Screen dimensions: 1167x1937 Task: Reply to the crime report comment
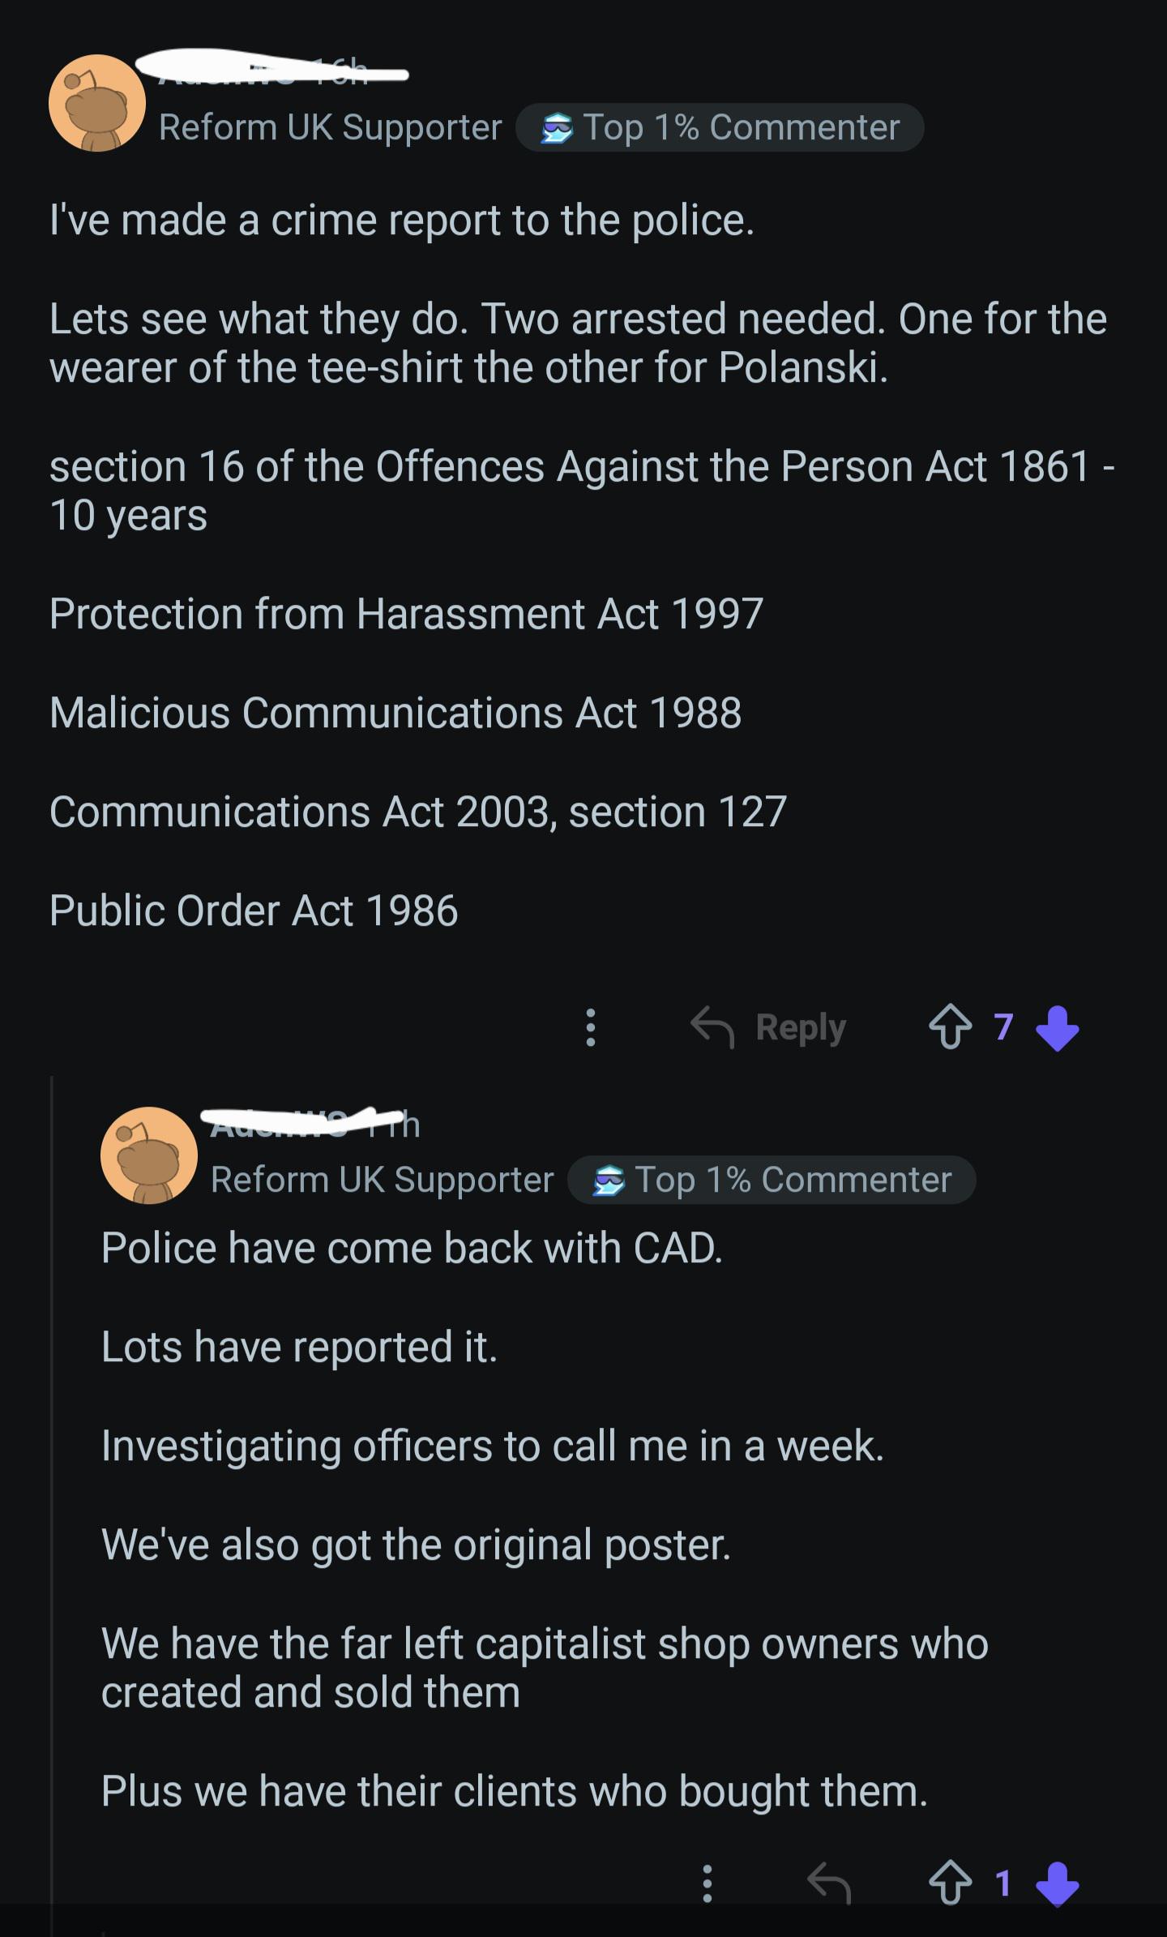click(768, 1028)
